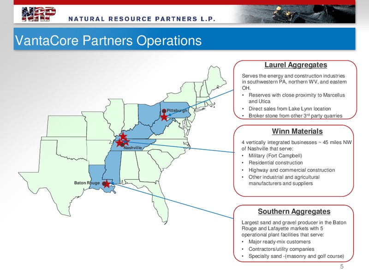
Task: Click the VantaCore Partners Operations title
Action: click(x=108, y=40)
